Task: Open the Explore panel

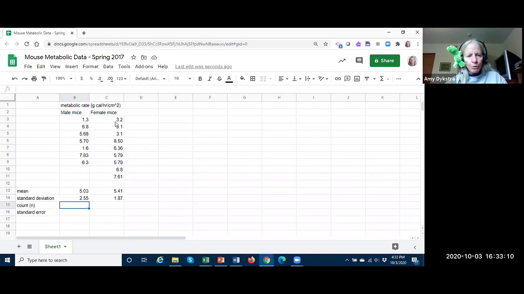Action: (x=395, y=247)
